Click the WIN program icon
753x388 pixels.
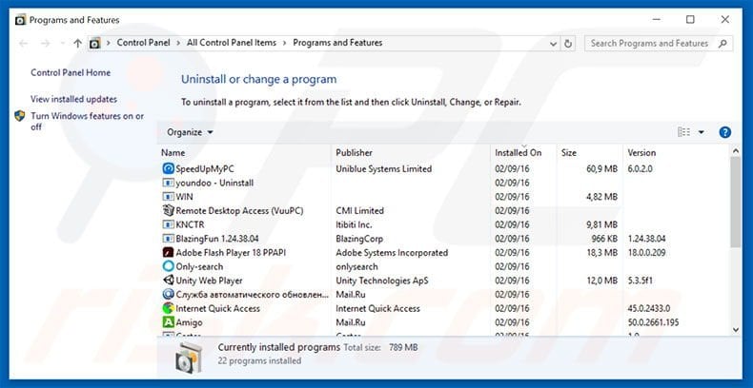coord(168,197)
